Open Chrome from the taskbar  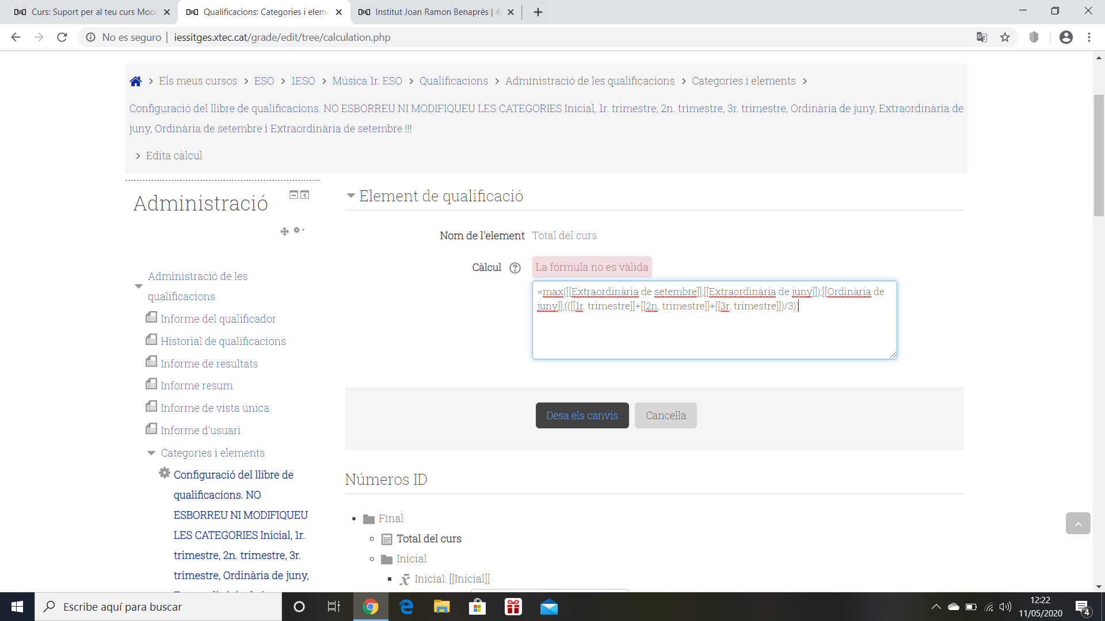click(x=371, y=607)
